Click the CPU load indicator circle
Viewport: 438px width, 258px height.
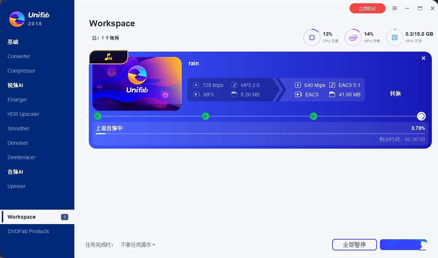click(312, 37)
